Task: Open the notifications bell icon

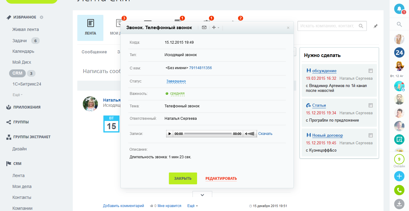Action: tap(399, 8)
